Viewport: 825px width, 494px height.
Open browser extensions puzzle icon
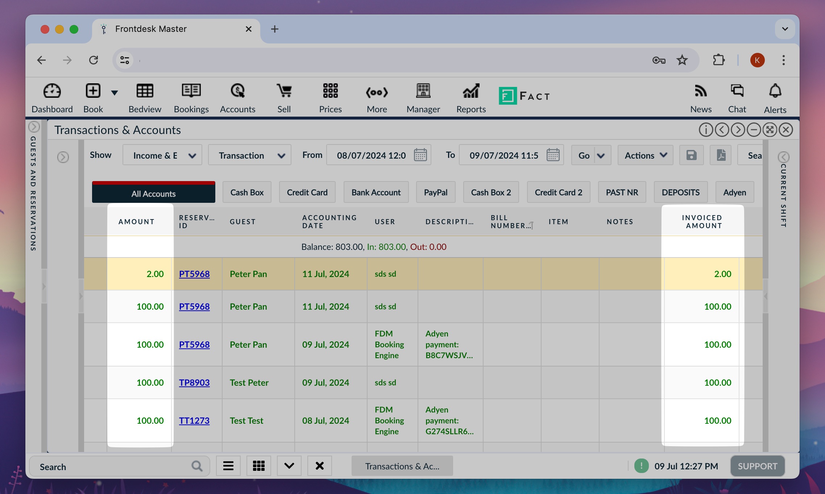(718, 60)
